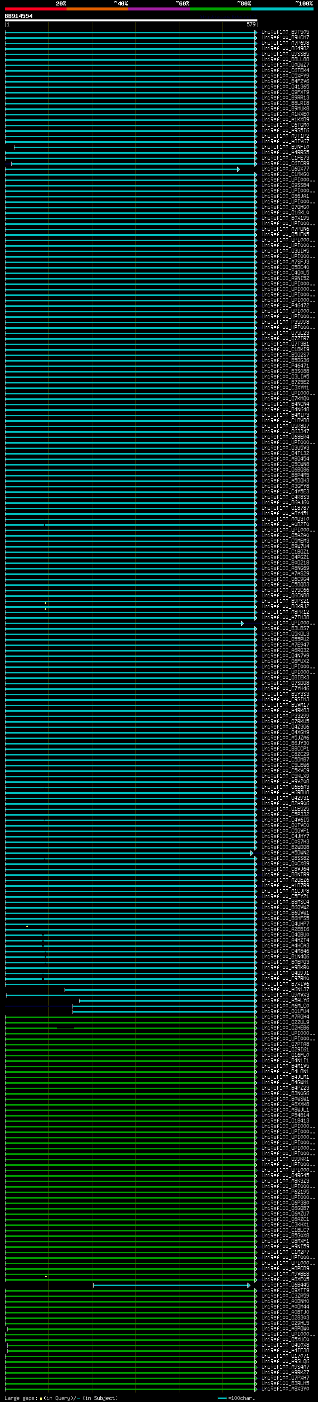Select label UniRef100_Q9SSB4
Image resolution: width=318 pixels, height=1402 pixels.
[x=285, y=185]
